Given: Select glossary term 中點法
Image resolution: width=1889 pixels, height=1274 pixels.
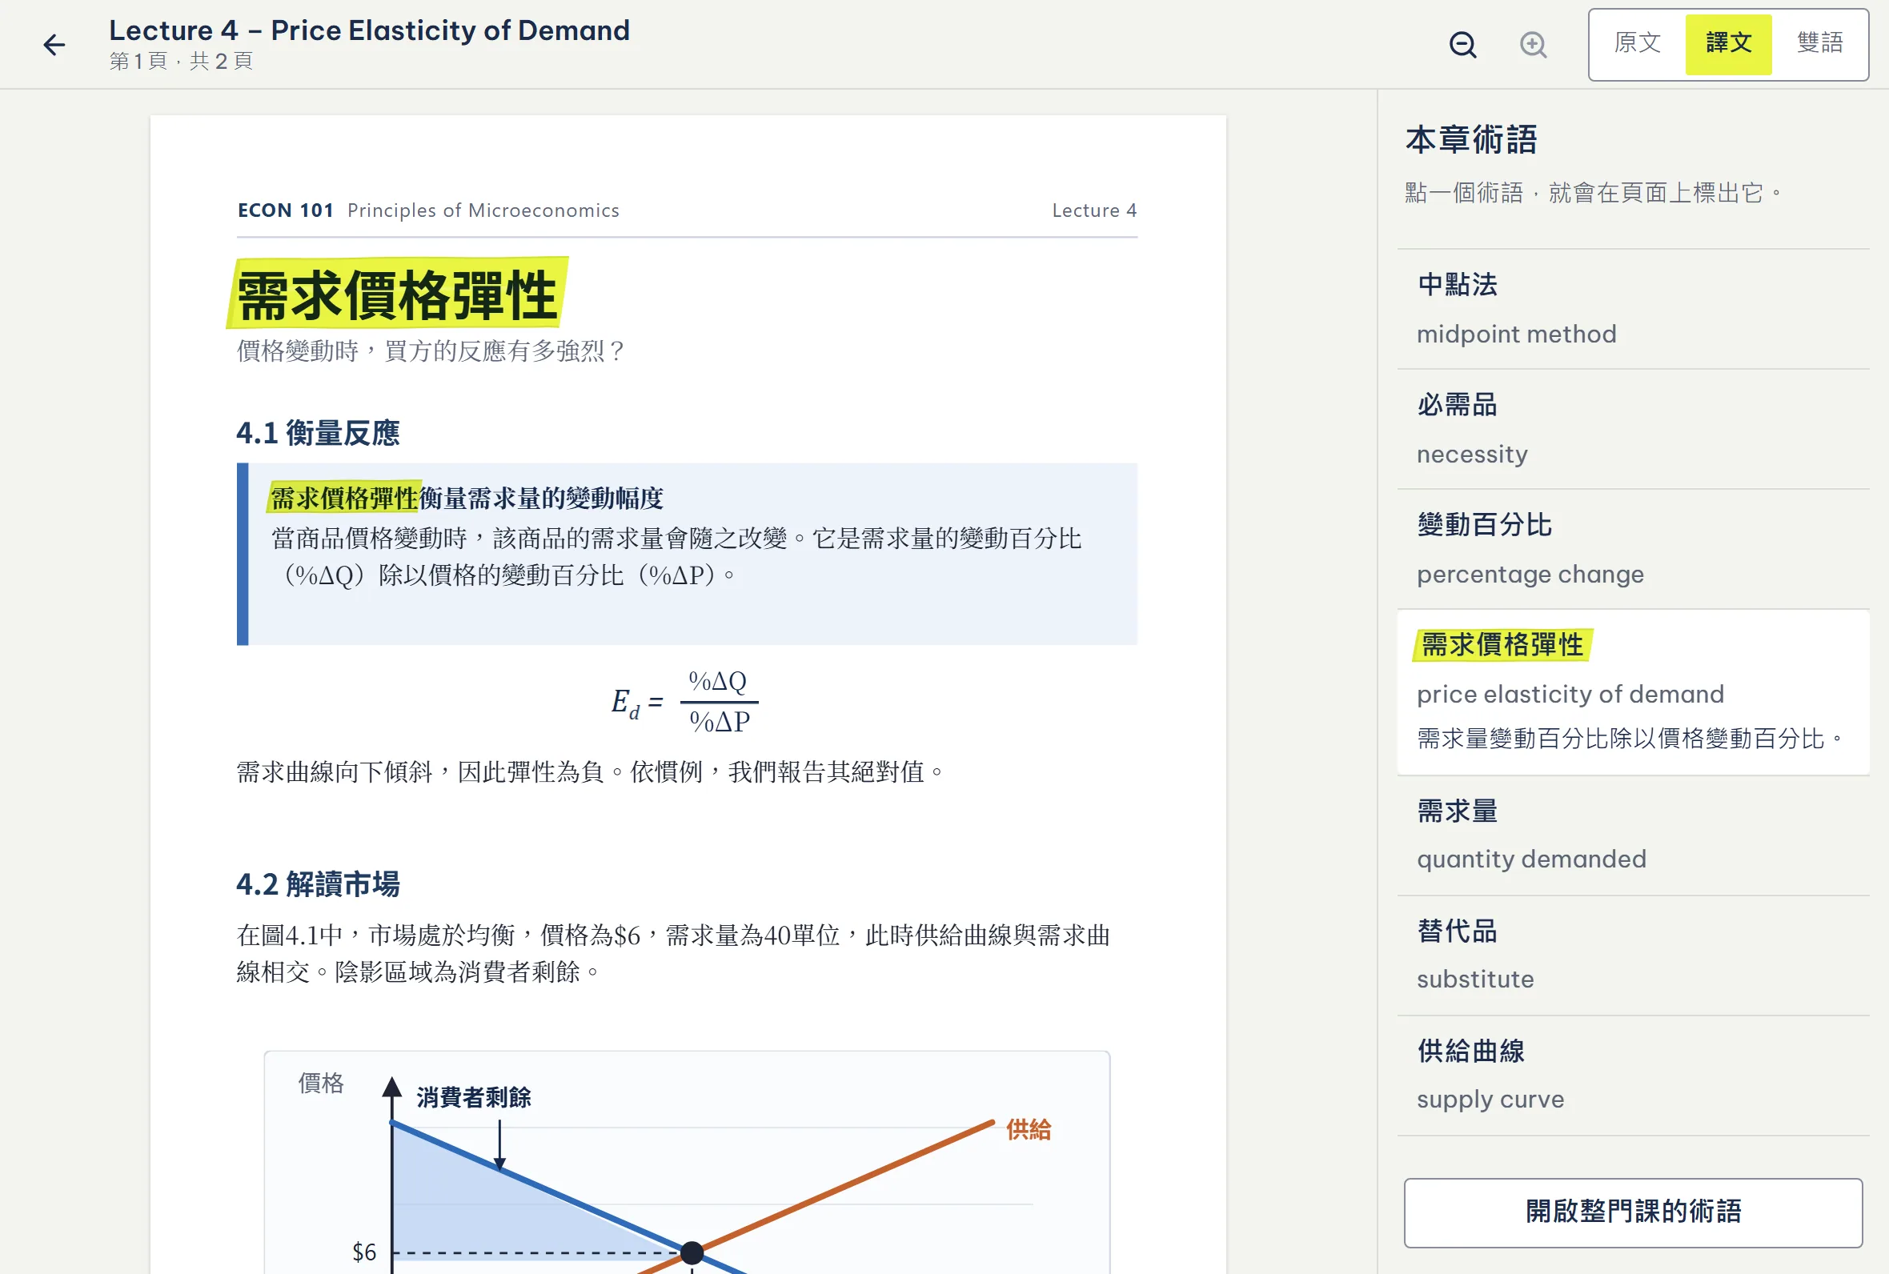Looking at the screenshot, I should pos(1633,310).
